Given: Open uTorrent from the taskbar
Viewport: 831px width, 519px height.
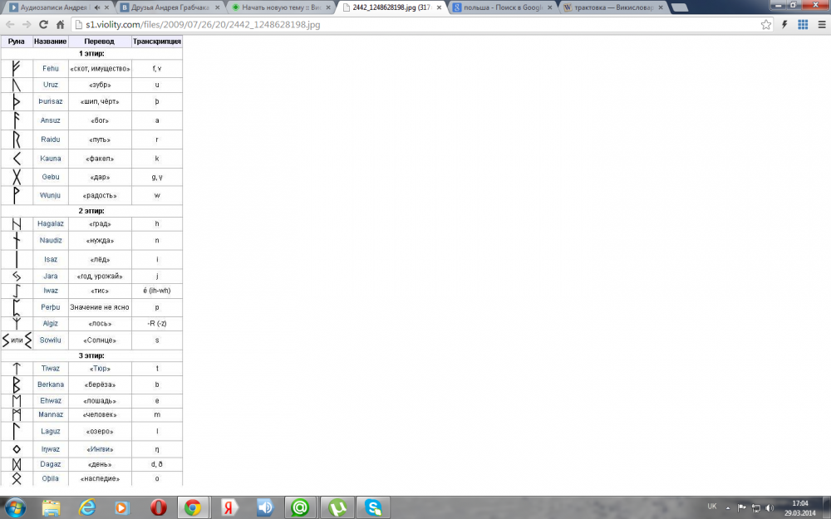Looking at the screenshot, I should pyautogui.click(x=337, y=508).
